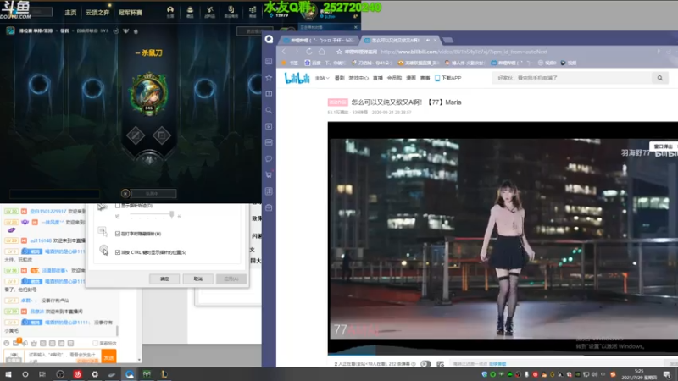Open browser sidebar top news icon
The height and width of the screenshot is (381, 678).
point(269,61)
